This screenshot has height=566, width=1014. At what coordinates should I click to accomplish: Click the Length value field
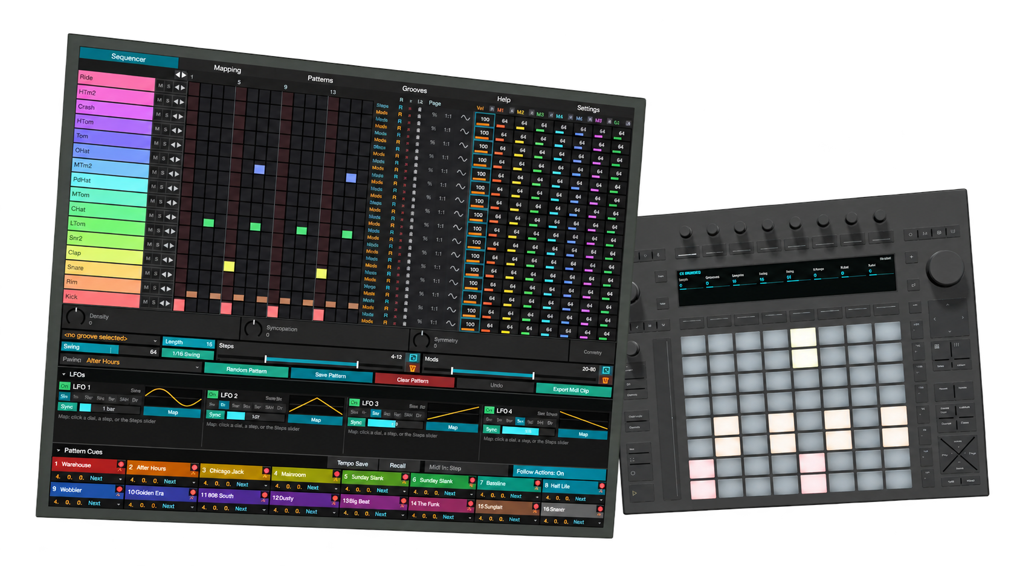click(188, 342)
